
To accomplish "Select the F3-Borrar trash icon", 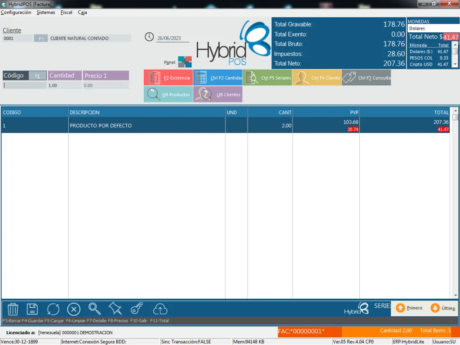I will tap(13, 309).
